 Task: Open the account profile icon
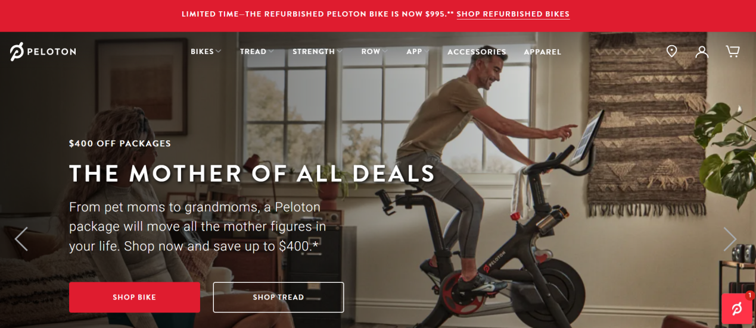(702, 52)
